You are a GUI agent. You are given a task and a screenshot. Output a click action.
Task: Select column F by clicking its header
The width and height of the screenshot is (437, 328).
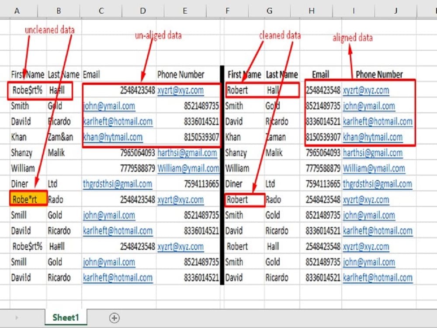click(x=227, y=9)
